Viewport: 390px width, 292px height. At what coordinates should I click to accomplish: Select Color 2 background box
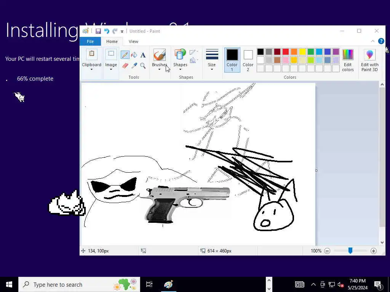pos(248,60)
